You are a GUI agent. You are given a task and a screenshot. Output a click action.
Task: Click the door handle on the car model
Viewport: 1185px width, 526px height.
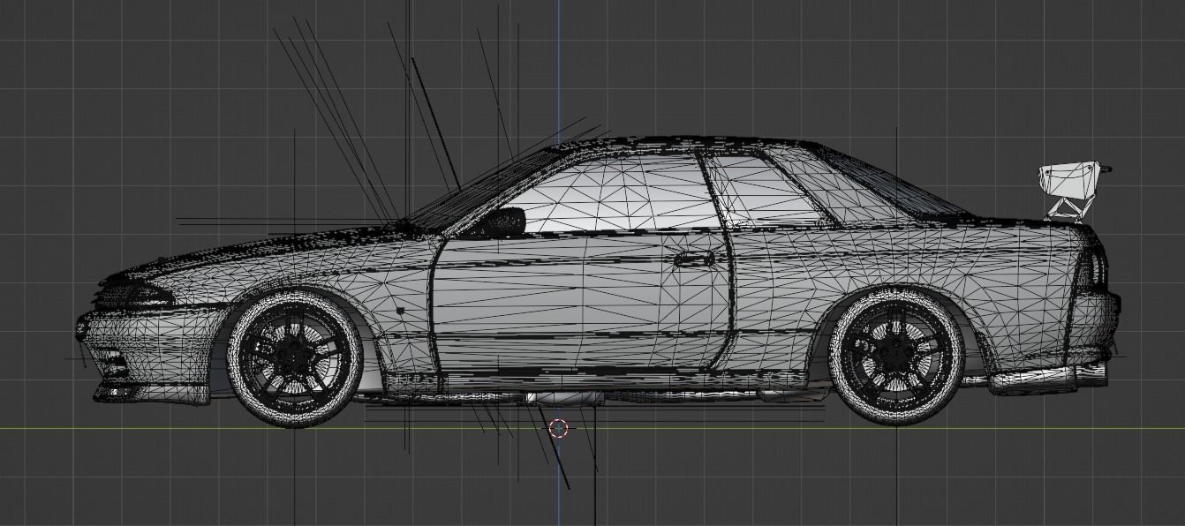pos(694,259)
